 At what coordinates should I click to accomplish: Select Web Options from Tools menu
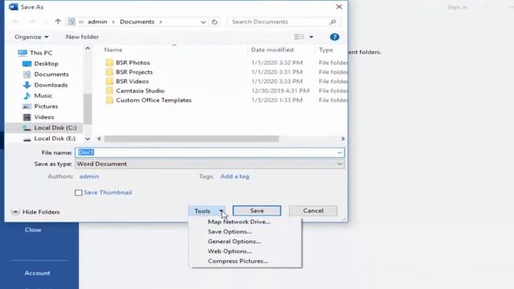point(230,251)
